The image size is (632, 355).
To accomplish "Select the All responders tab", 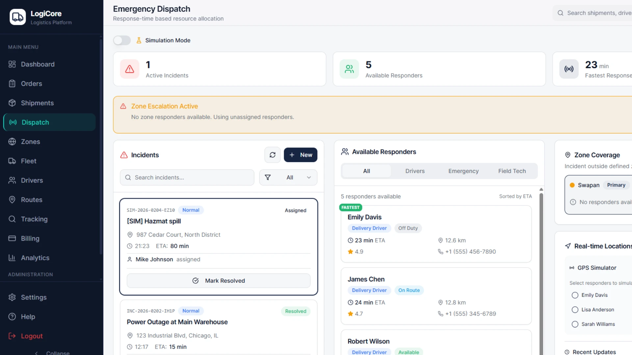I will pyautogui.click(x=366, y=171).
